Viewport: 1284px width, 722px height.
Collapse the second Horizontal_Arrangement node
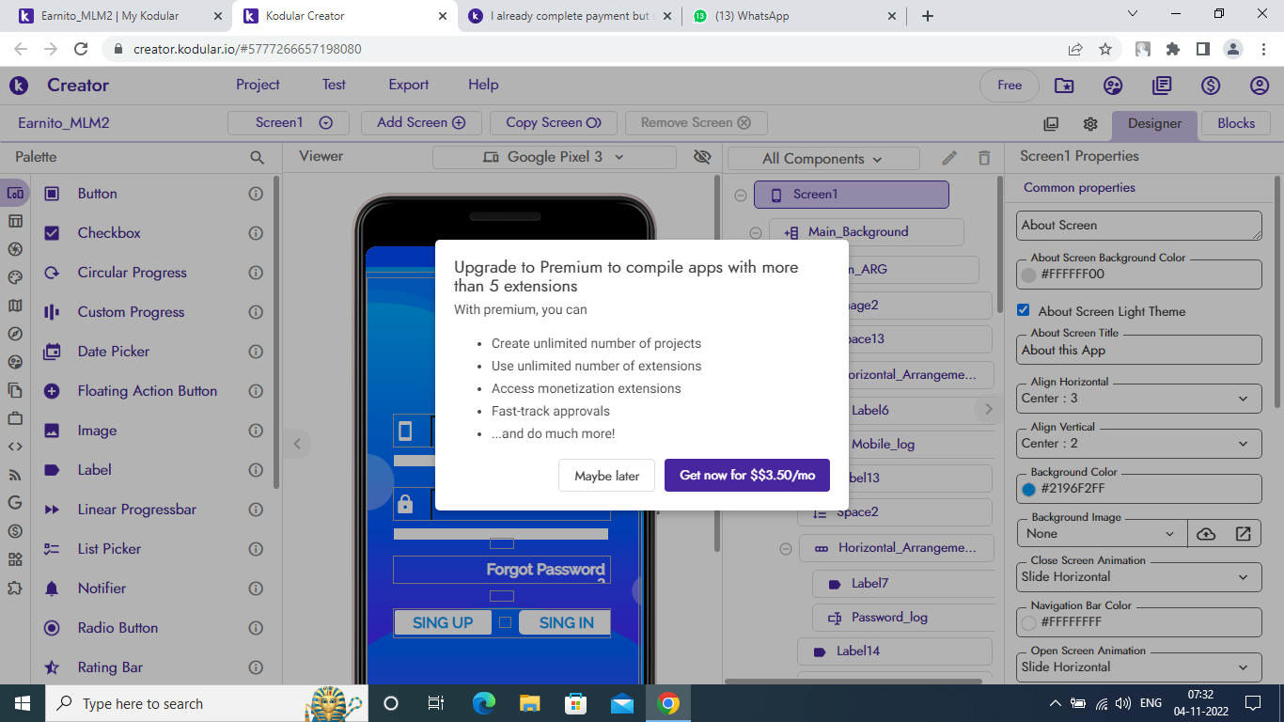[786, 549]
